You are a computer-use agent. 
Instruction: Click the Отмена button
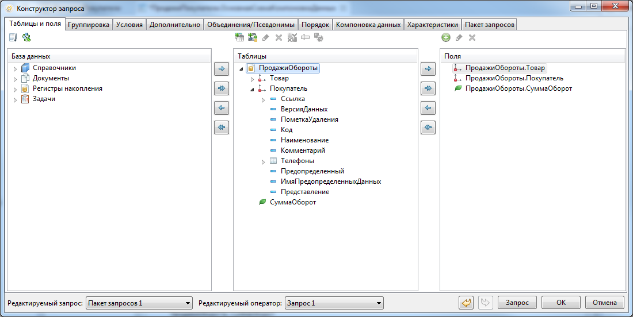(604, 303)
